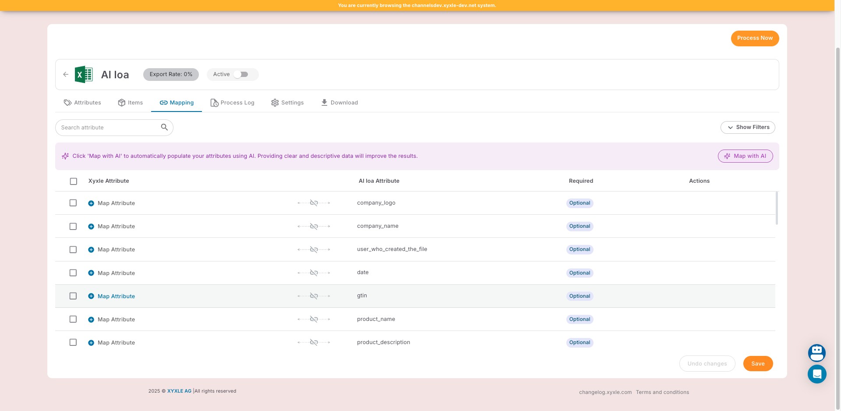The image size is (841, 411).
Task: Open the chatbot robot icon
Action: click(816, 352)
